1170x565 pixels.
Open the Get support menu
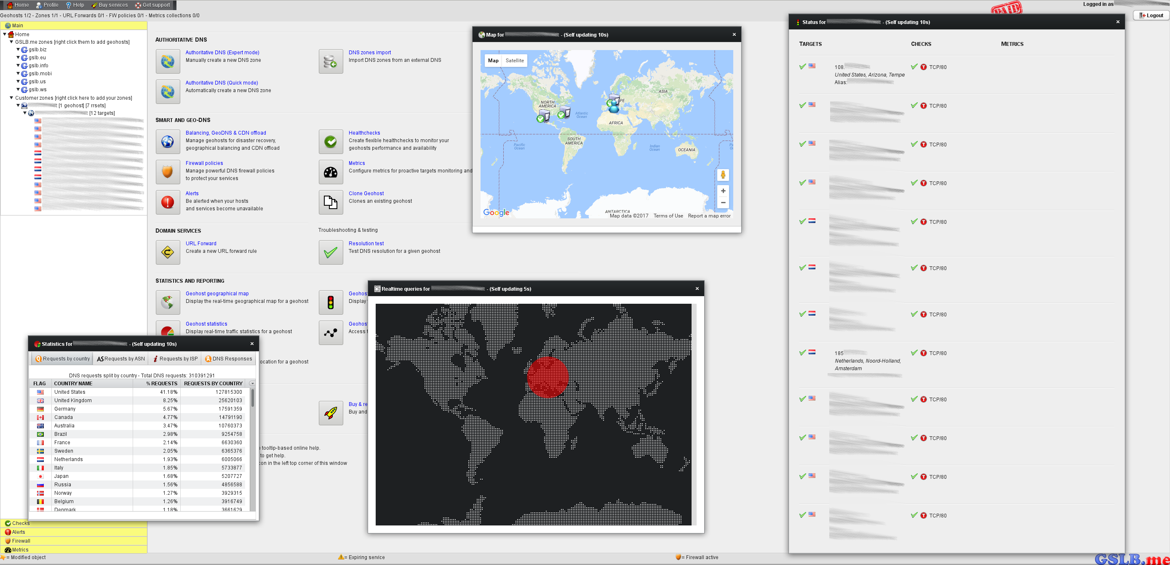(152, 5)
